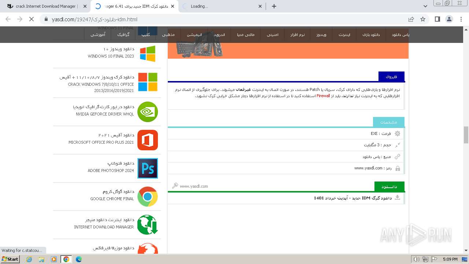The height and width of the screenshot is (264, 469).
Task: Click the address bar URL field
Action: click(224, 19)
